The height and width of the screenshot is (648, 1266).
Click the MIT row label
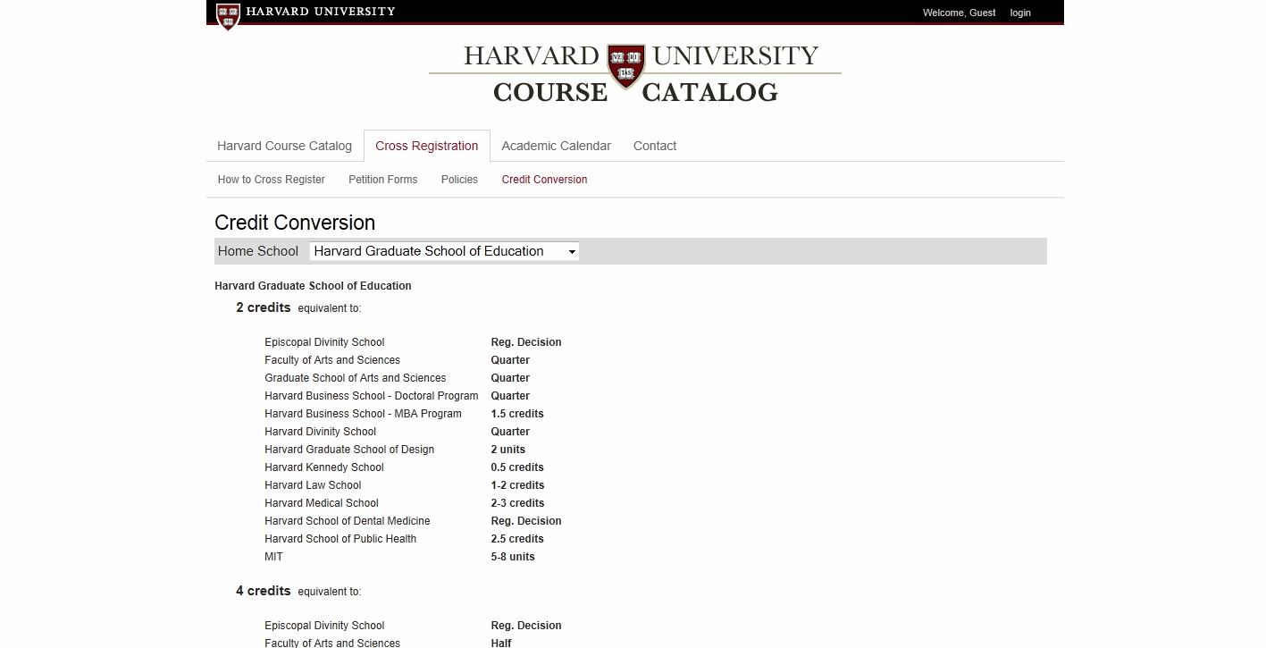[273, 557]
